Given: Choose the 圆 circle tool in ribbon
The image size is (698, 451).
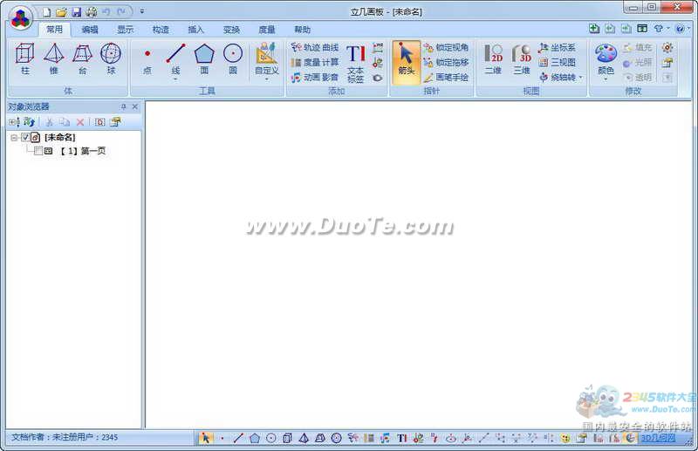Looking at the screenshot, I should (x=233, y=59).
